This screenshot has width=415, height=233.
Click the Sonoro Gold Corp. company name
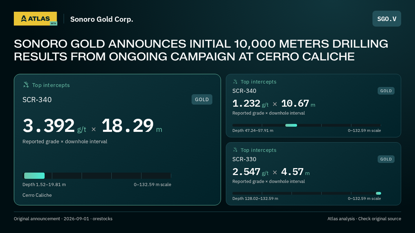point(102,19)
